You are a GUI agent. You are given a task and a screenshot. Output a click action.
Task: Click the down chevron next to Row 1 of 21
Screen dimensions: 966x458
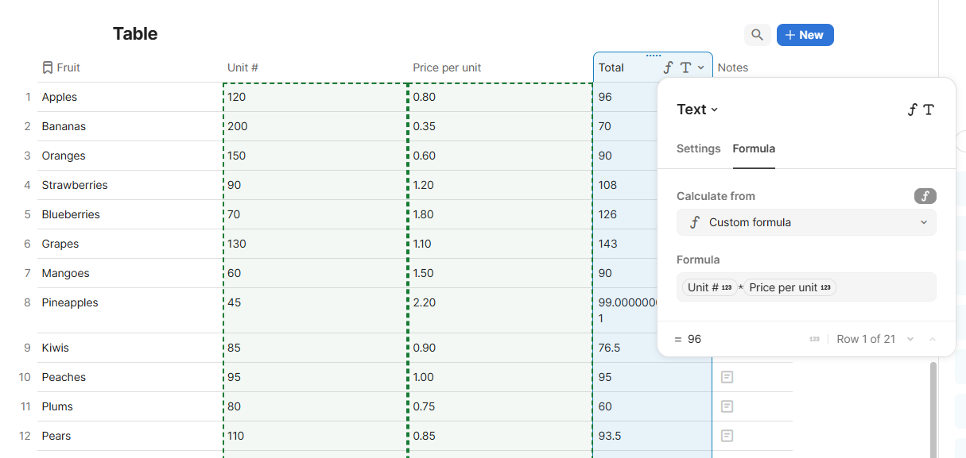pos(910,339)
